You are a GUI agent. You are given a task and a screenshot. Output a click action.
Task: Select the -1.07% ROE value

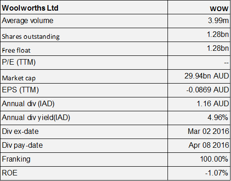coord(217,173)
